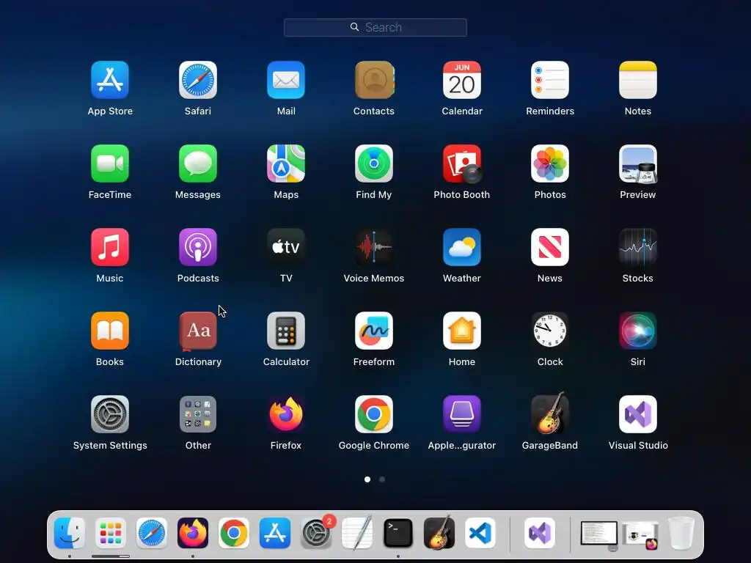Open Voice Memos
This screenshot has height=563, width=751.
(x=374, y=247)
